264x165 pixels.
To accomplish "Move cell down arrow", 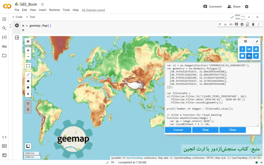I will pyautogui.click(x=225, y=24).
